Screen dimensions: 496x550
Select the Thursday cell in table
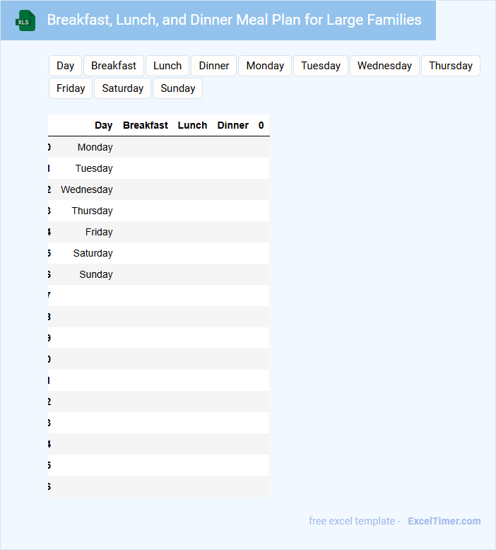tap(92, 211)
